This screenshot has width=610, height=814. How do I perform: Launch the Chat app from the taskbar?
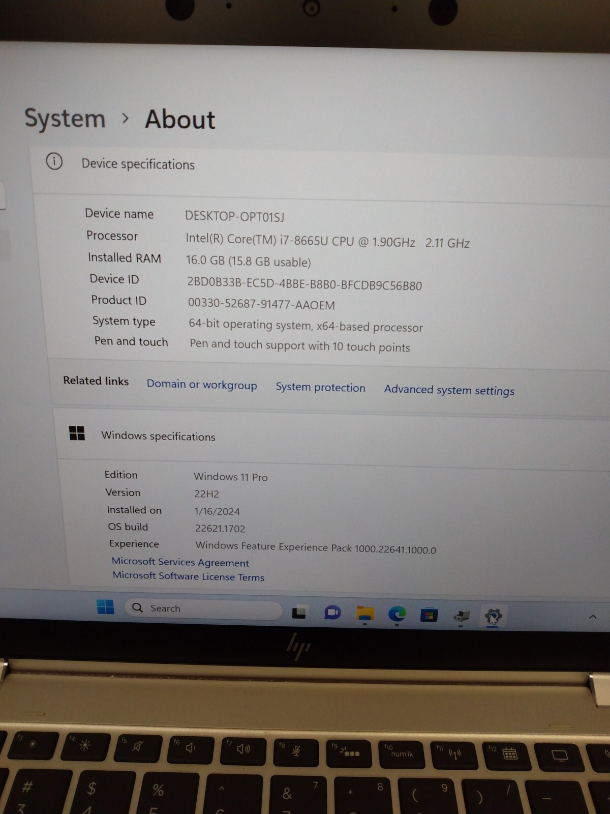click(332, 613)
